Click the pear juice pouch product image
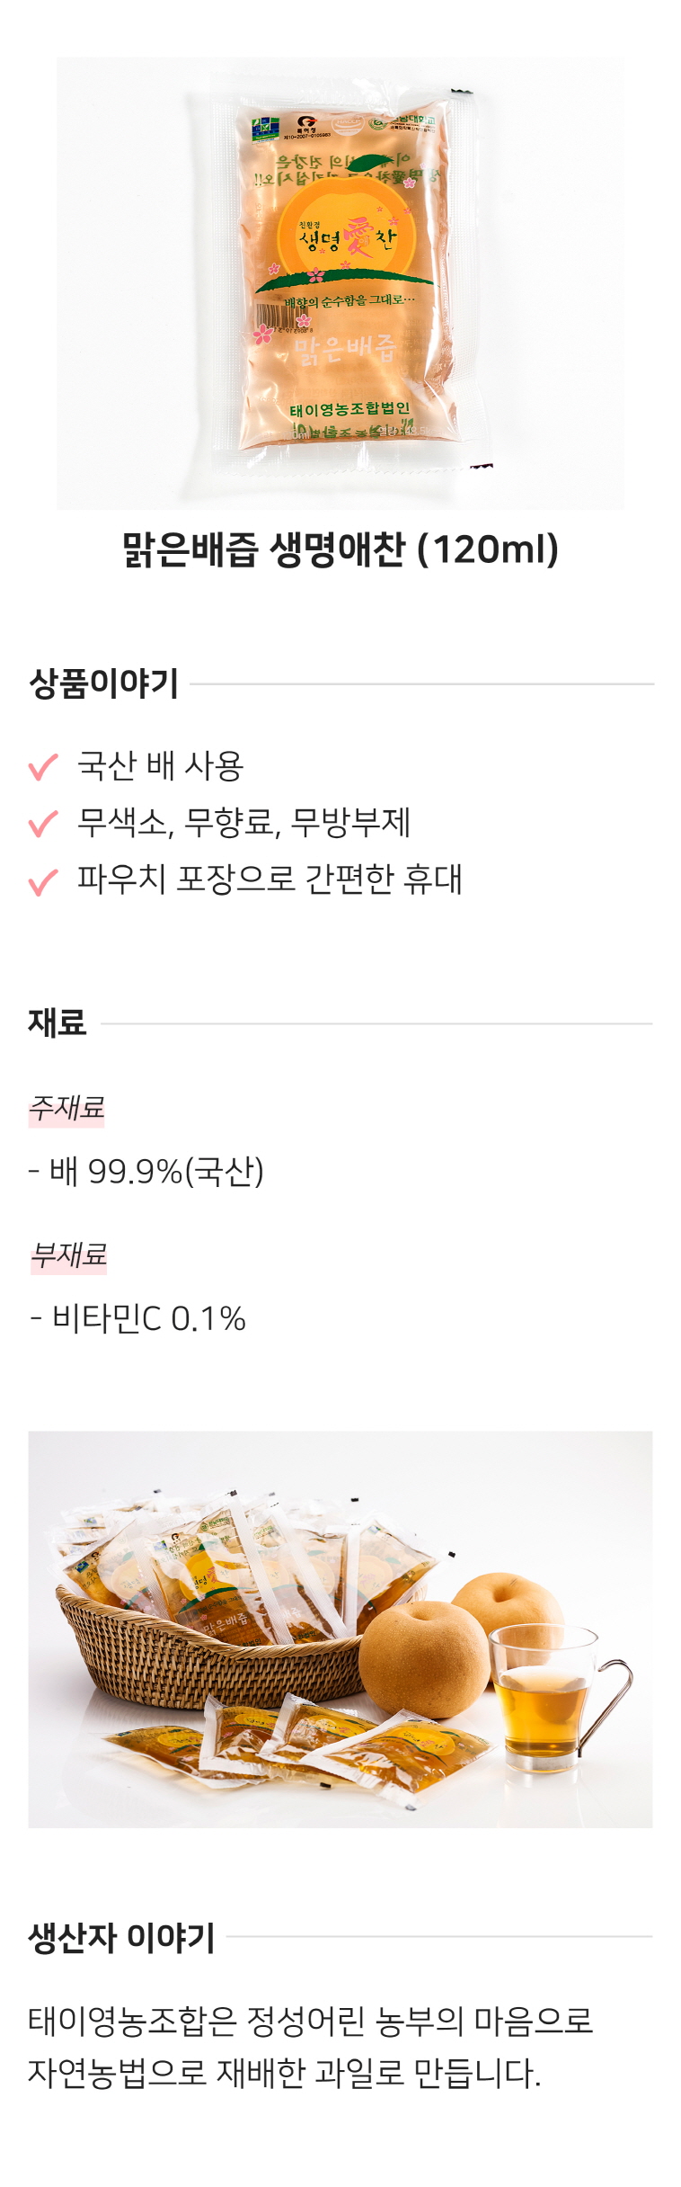 click(x=340, y=283)
